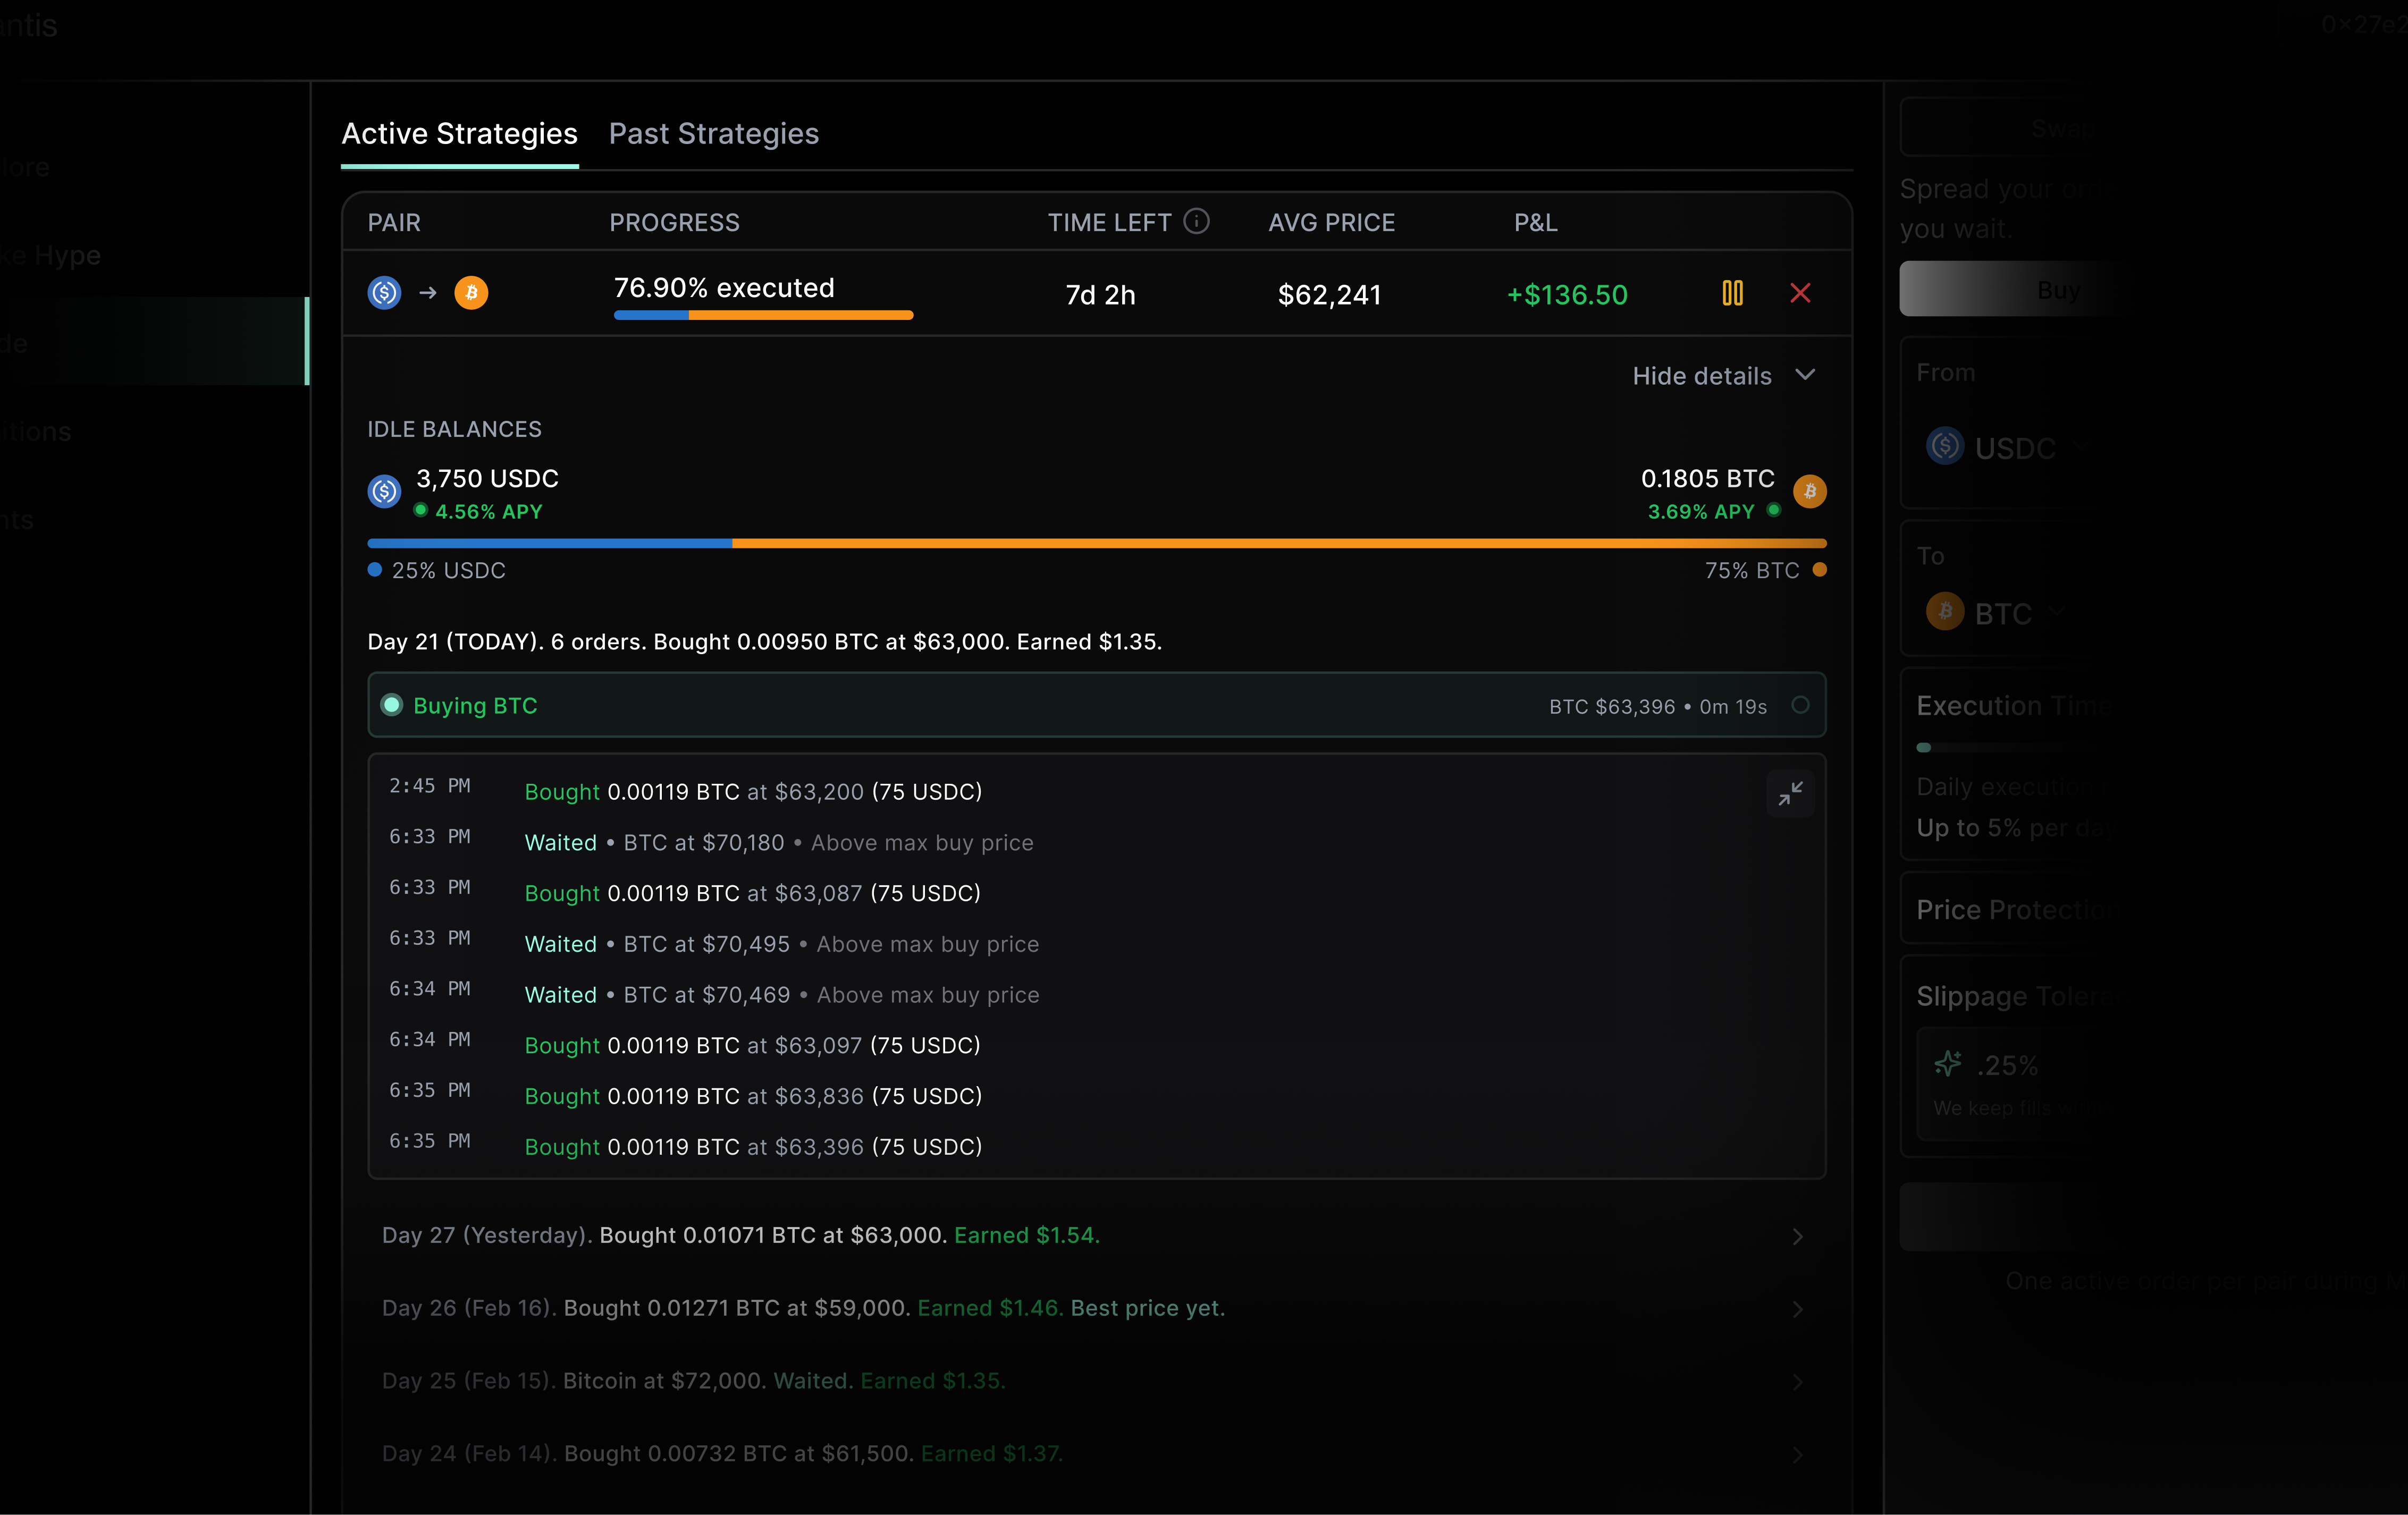Click the AVG PRICE column header
This screenshot has width=2408, height=1515.
[1331, 222]
